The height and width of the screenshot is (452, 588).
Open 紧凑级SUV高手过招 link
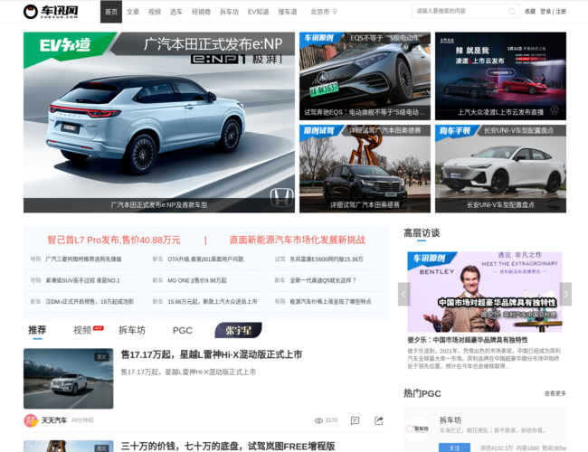click(82, 280)
